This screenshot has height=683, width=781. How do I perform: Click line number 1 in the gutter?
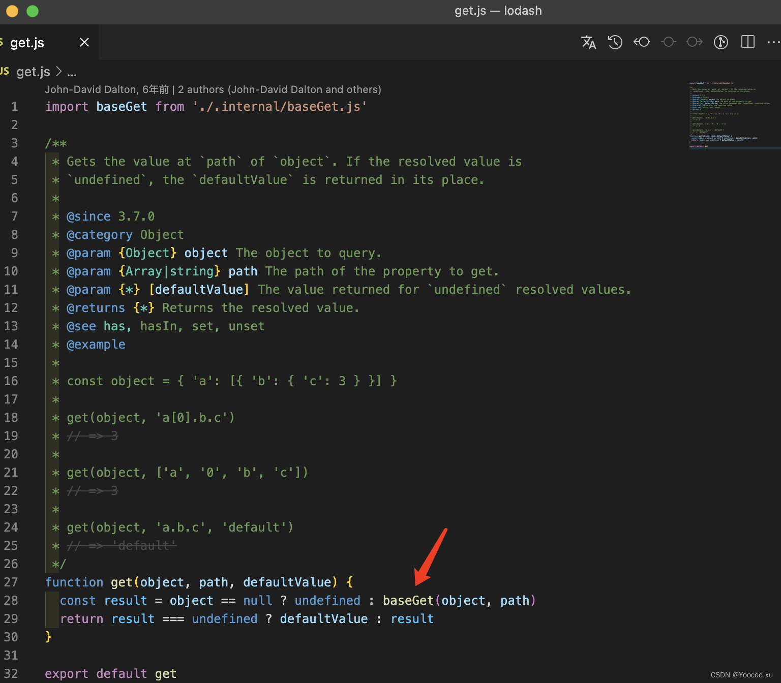tap(14, 107)
